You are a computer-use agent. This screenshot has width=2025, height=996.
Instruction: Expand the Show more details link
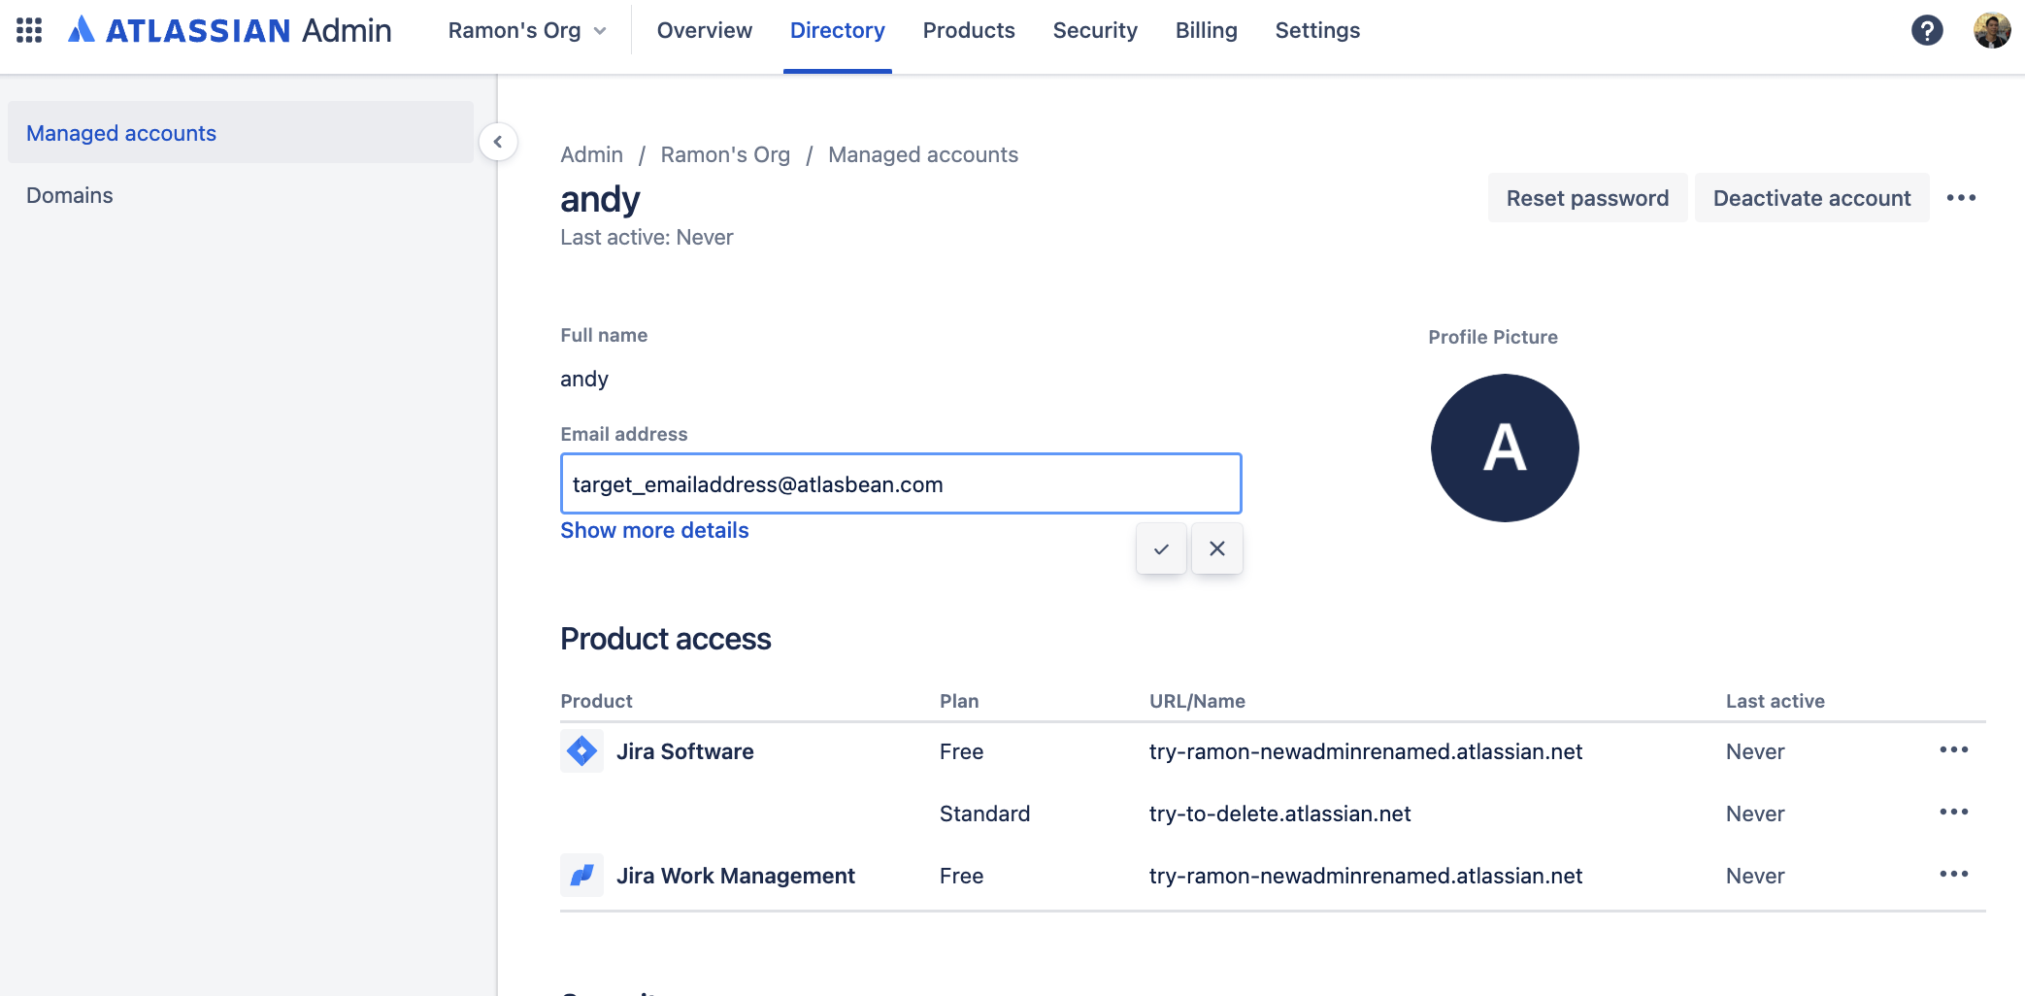654,530
